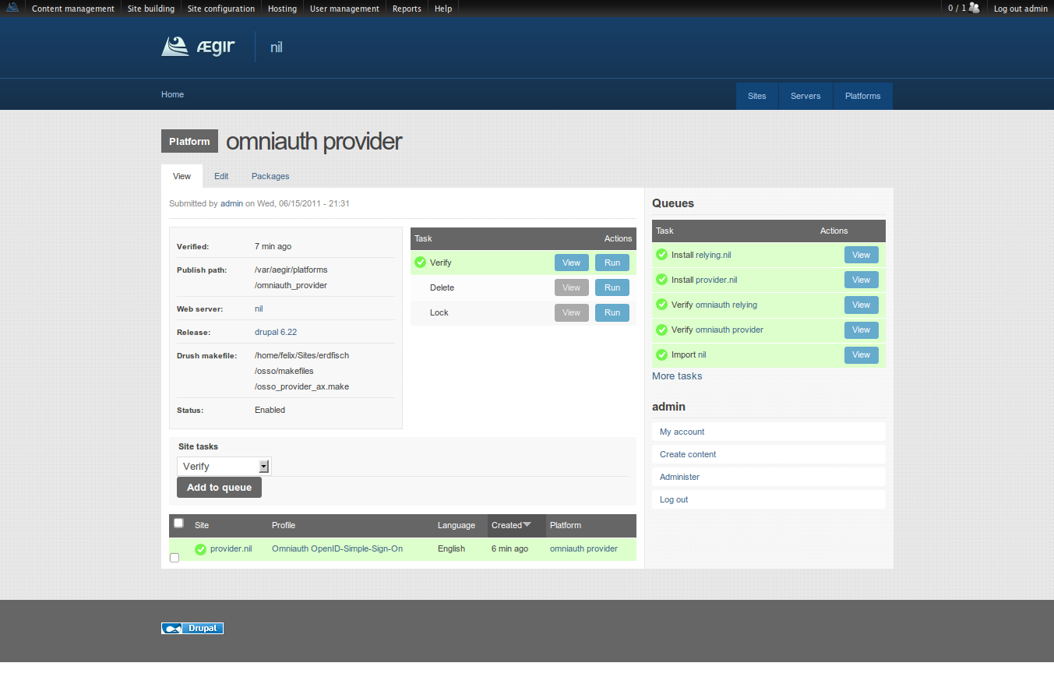Click the users online icon in top bar
The image size is (1054, 677).
974,9
